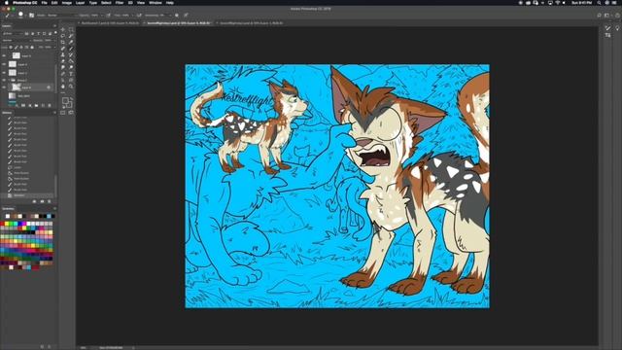This screenshot has width=622, height=350.
Task: Open the Filter menu
Action: coord(120,2)
